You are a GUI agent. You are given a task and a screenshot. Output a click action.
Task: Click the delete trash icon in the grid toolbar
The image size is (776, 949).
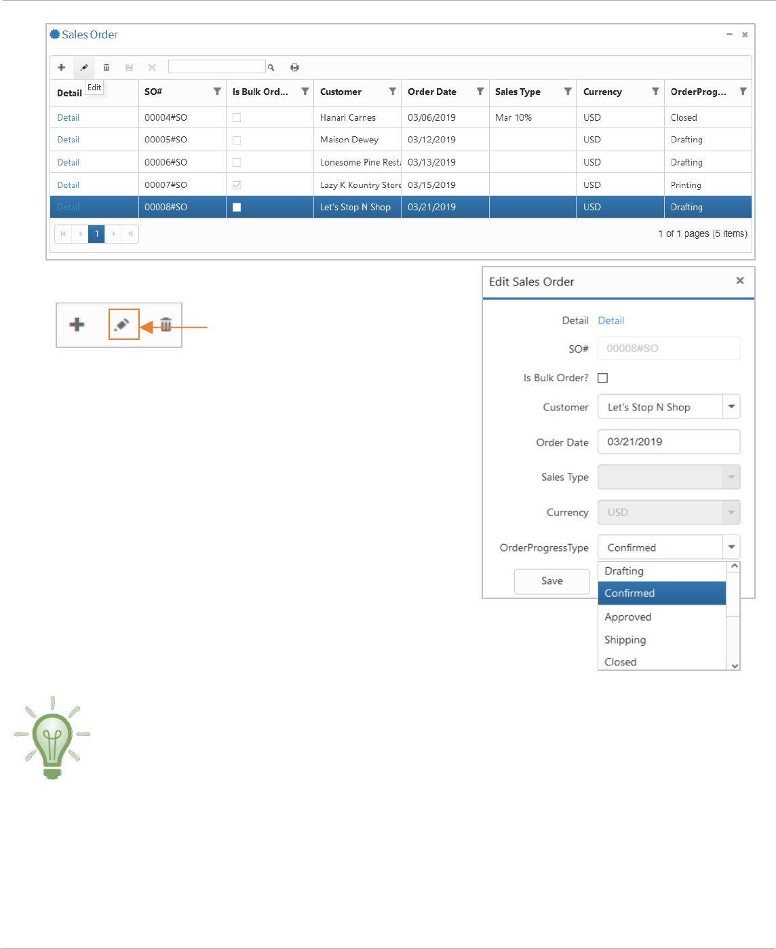(106, 67)
